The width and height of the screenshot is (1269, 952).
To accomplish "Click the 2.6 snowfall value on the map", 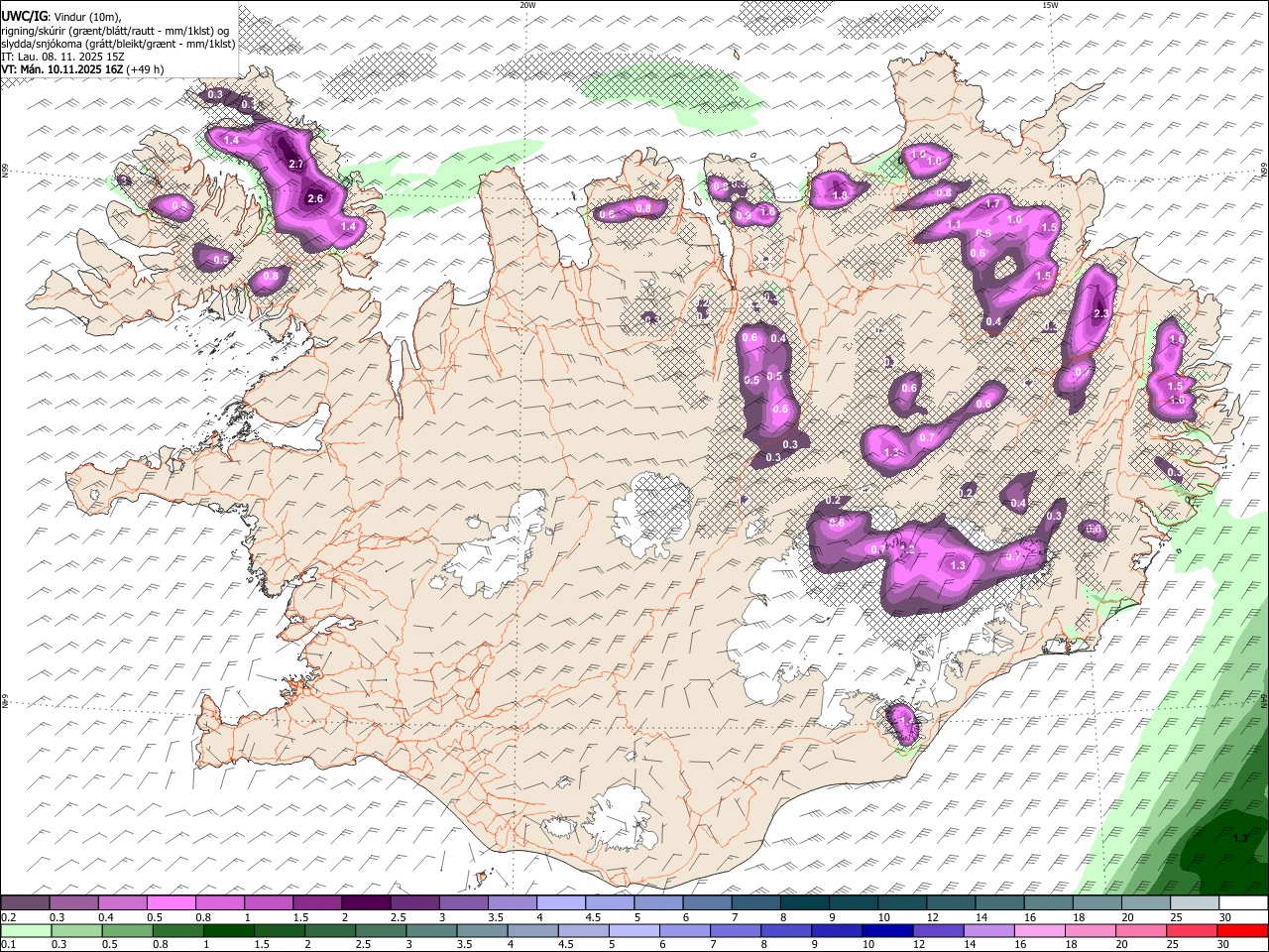I will [x=315, y=198].
